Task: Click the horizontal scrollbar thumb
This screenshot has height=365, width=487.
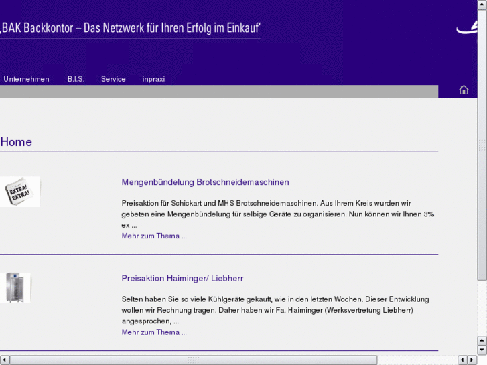Action: click(x=193, y=360)
